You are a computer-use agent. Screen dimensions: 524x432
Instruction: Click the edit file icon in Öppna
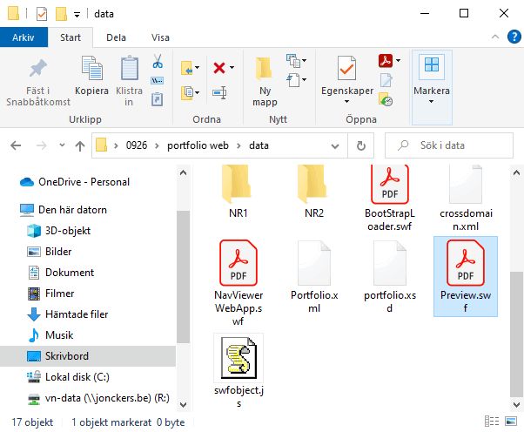pos(386,80)
